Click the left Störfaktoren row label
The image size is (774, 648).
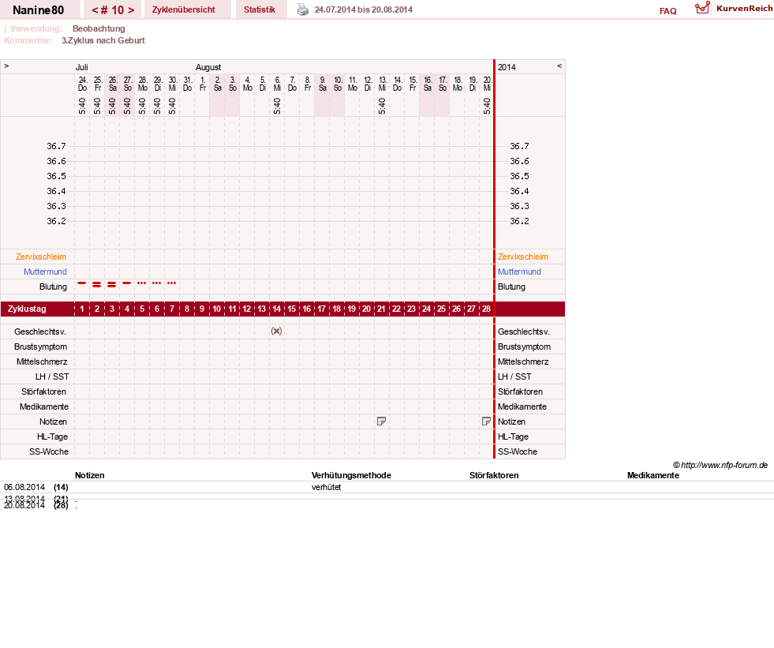point(43,391)
